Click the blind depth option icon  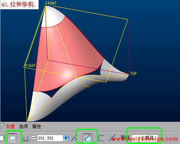click(x=26, y=138)
